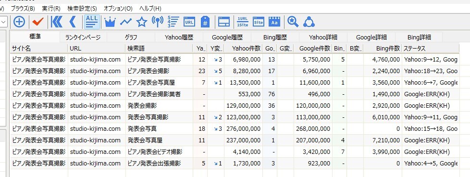
Task: Click the blue plus add icon
Action: click(19, 22)
